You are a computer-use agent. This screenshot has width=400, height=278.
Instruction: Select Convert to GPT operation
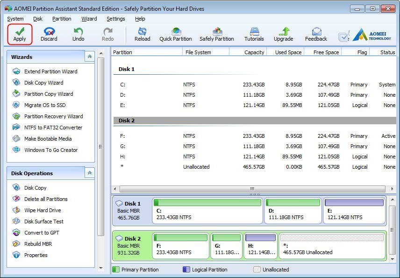(x=42, y=233)
